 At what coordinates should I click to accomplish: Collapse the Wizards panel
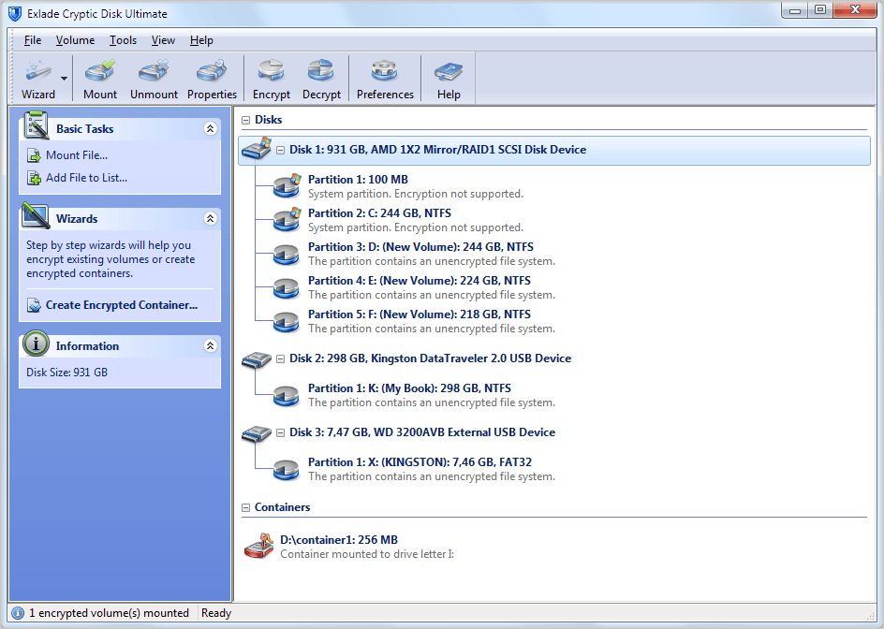(x=210, y=218)
